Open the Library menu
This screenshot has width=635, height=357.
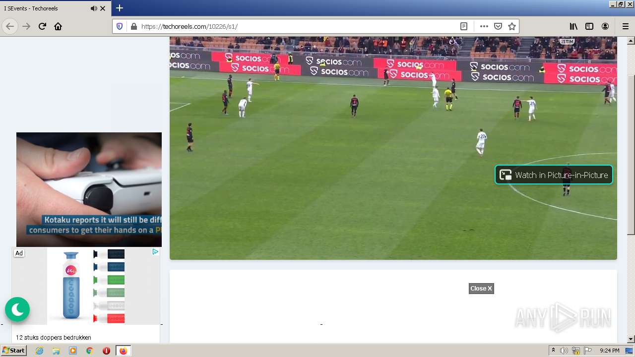pyautogui.click(x=573, y=26)
